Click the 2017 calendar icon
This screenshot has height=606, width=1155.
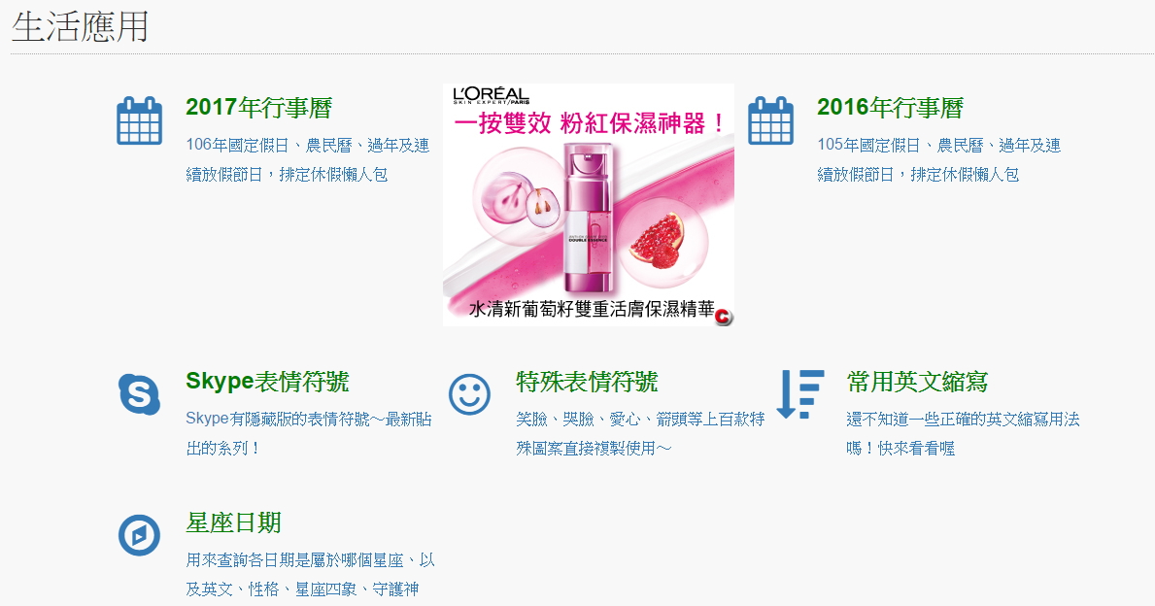click(139, 120)
